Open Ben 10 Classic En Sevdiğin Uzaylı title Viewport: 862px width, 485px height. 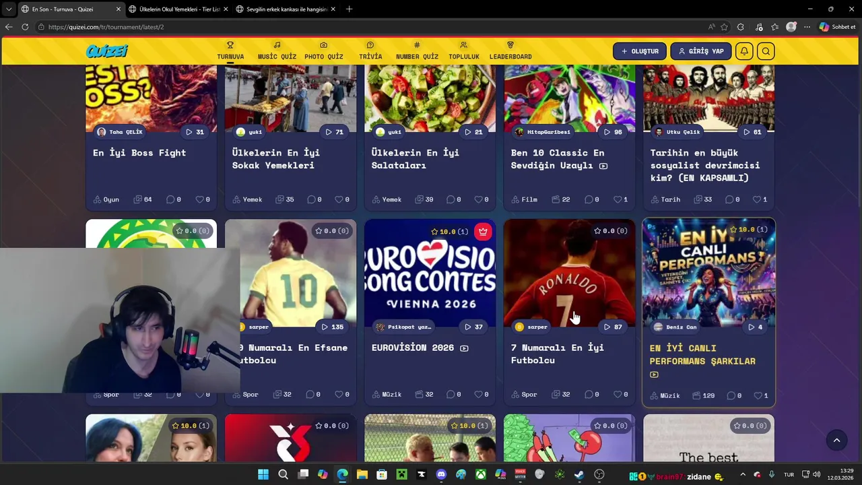coord(557,159)
